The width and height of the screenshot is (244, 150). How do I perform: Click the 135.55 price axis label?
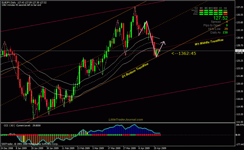(x=240, y=15)
